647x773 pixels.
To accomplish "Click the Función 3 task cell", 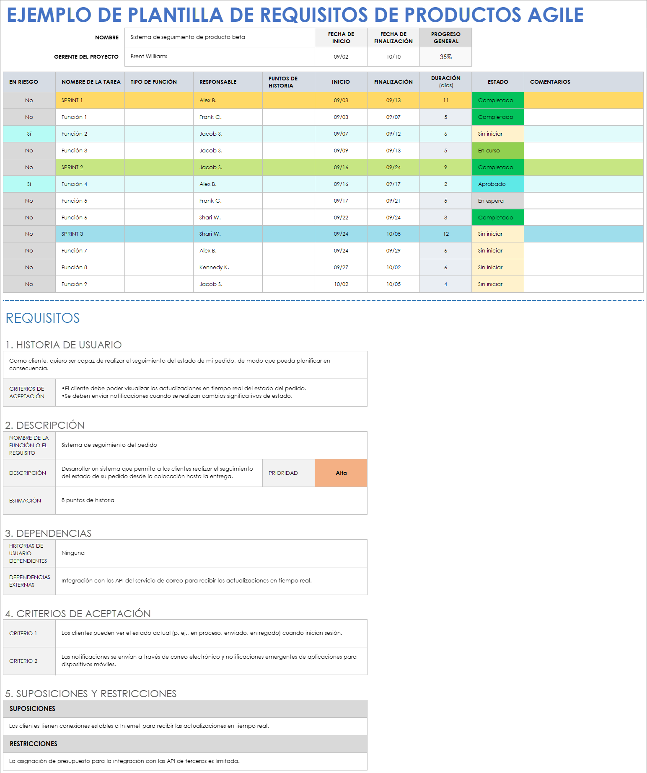I will pyautogui.click(x=90, y=151).
